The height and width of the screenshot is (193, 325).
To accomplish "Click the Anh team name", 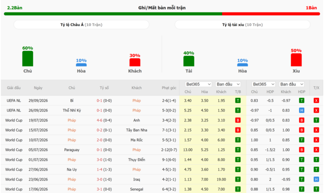I will [x=136, y=120].
